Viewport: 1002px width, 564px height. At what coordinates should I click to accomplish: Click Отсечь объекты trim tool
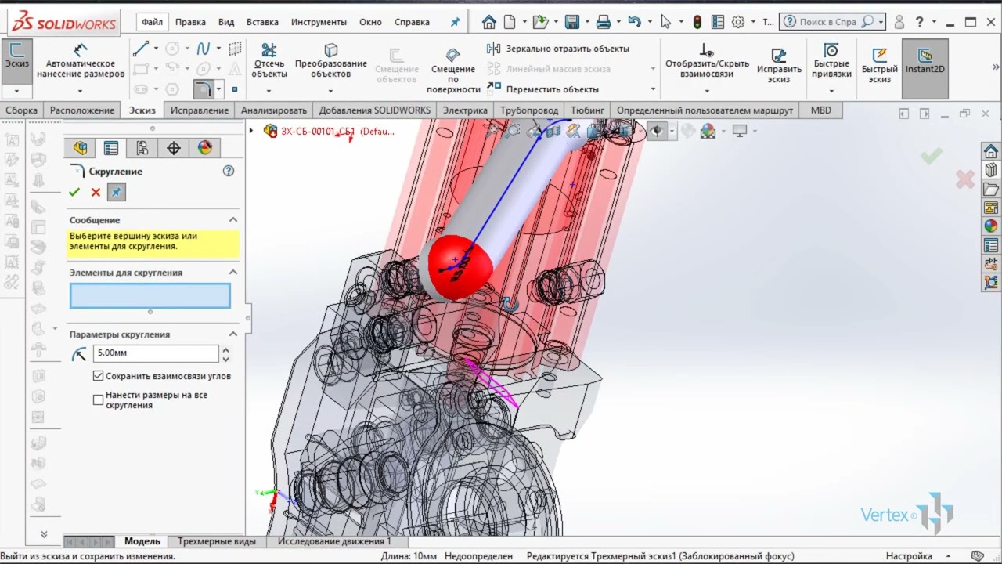269,61
